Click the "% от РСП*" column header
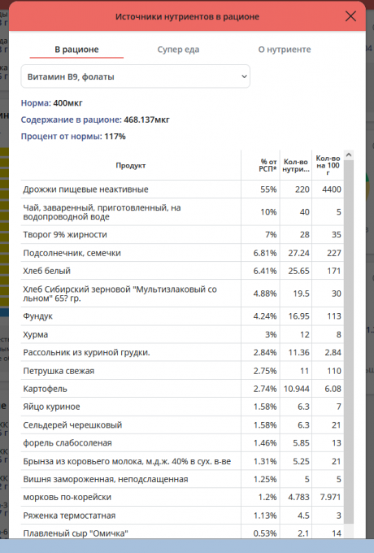374x553 pixels. (x=261, y=165)
